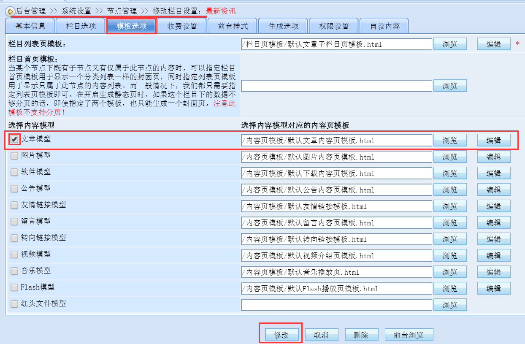Switch to the 基本信息 tab
Viewport: 525px width, 344px height.
point(30,26)
